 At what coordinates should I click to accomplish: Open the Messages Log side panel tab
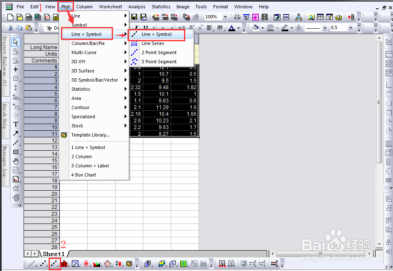pos(5,166)
